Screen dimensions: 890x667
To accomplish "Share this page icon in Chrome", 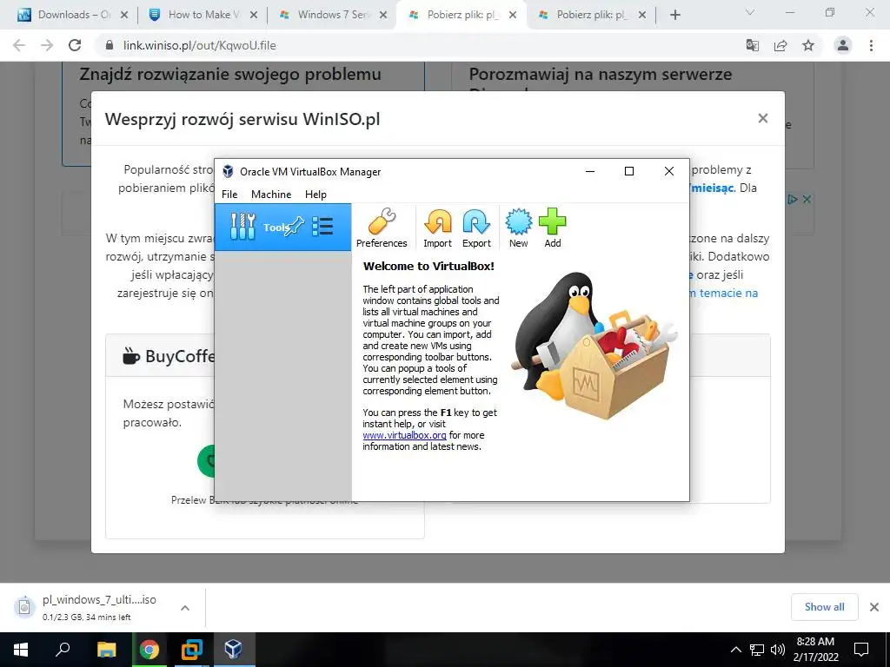I will (x=780, y=45).
